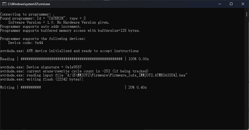This screenshot has width=249, height=130.
Task: Click the erase-rewrite cycle count line
Action: point(87,71)
